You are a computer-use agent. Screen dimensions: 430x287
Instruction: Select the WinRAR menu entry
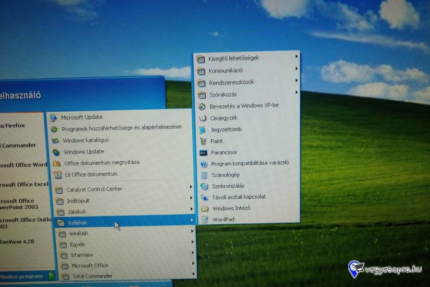(x=79, y=234)
